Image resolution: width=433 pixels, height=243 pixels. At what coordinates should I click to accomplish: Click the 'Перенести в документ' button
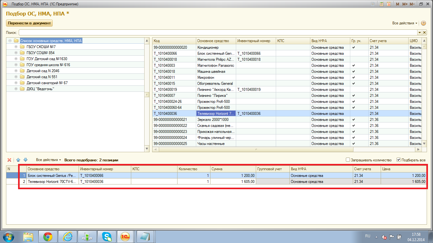click(29, 23)
